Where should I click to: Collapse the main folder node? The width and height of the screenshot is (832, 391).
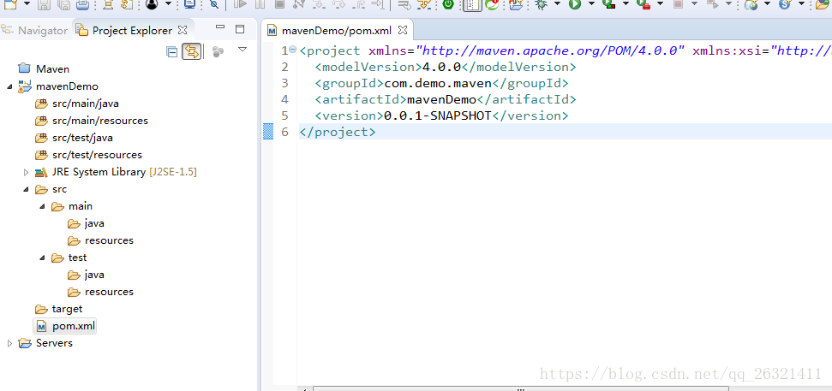click(x=43, y=206)
